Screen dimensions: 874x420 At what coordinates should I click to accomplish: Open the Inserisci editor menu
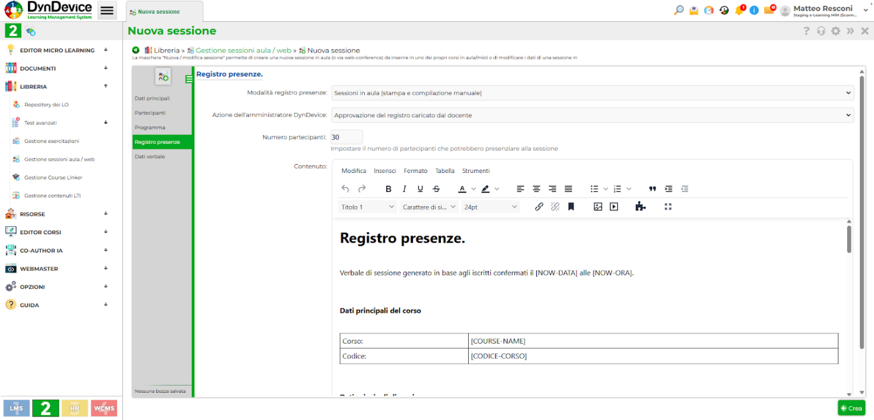384,171
